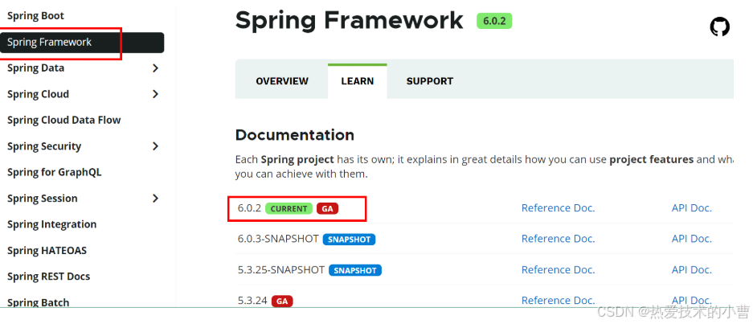
Task: Click the 5.3.24 version text
Action: [x=252, y=301]
